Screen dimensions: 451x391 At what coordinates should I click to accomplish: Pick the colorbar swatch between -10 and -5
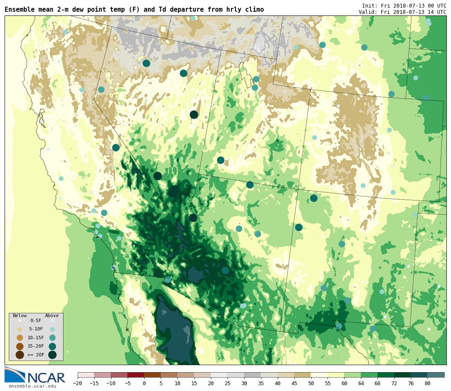click(x=119, y=375)
